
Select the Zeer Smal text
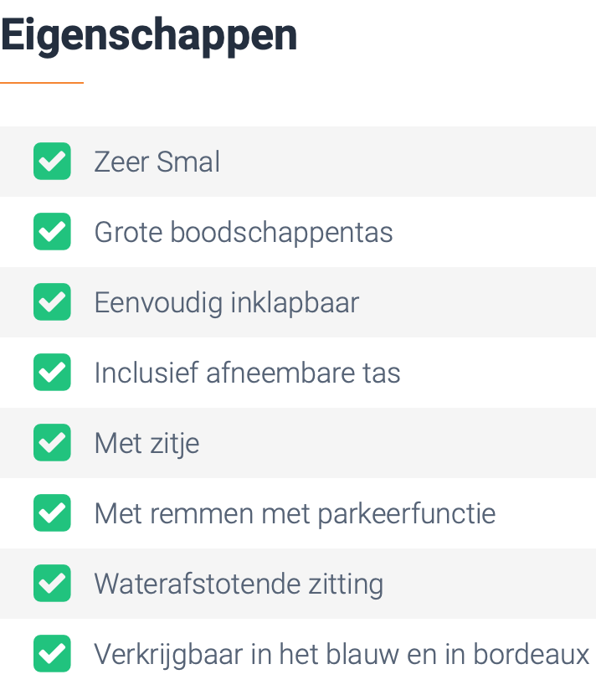tap(157, 162)
